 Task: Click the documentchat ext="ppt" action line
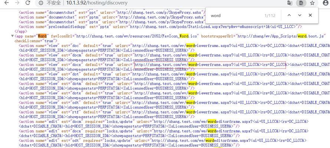point(112,12)
